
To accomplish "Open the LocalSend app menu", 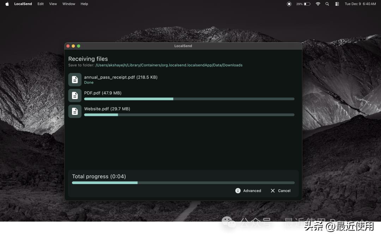I will pyautogui.click(x=23, y=4).
